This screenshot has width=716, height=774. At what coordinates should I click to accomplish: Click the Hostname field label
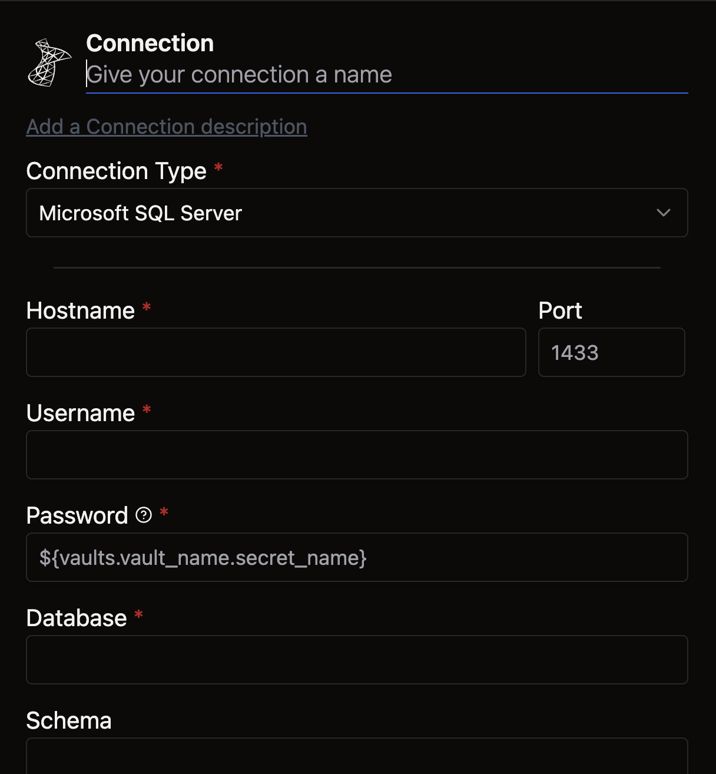[x=81, y=310]
